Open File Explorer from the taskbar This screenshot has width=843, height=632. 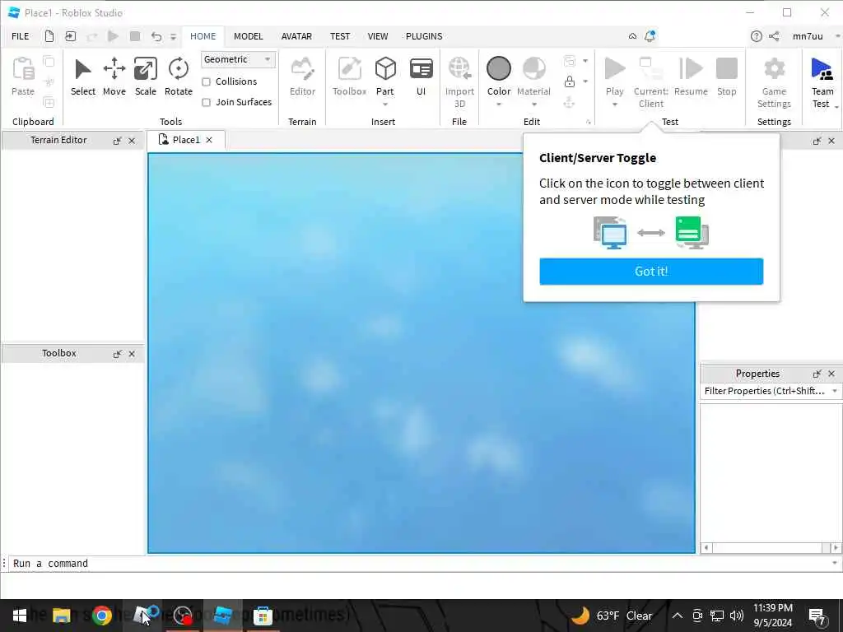[61, 616]
